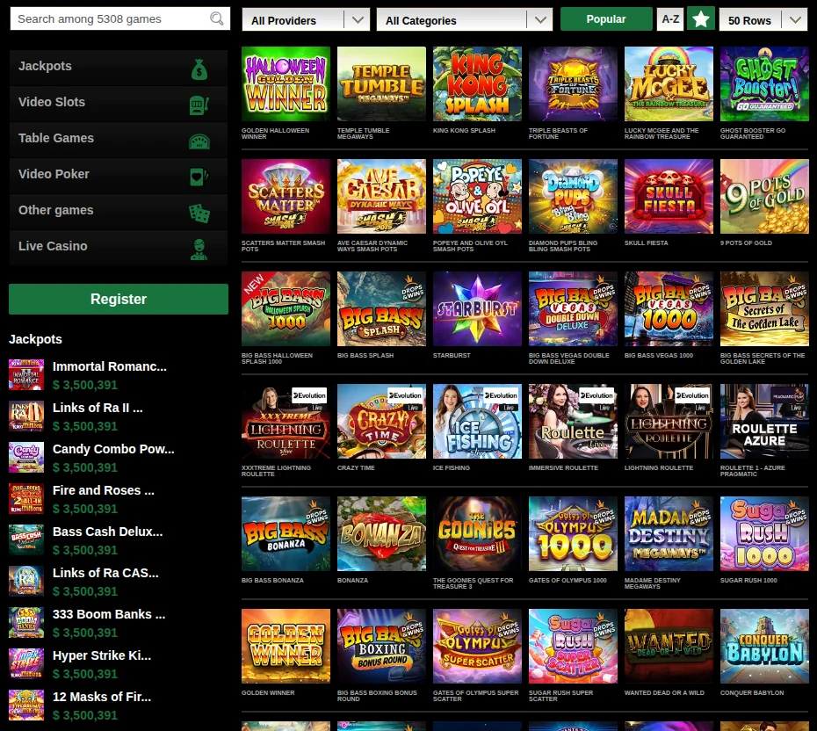Open Immortal Romance jackpot icon
Screen dimensions: 817x731
click(x=26, y=374)
